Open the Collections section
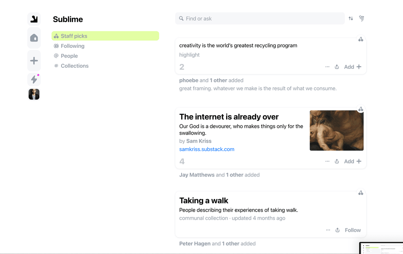Screen dimensions: 403x254 (75, 66)
